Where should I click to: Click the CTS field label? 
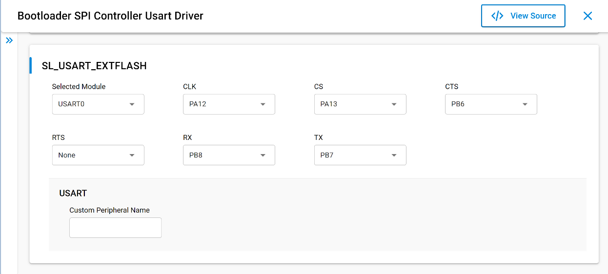point(451,87)
